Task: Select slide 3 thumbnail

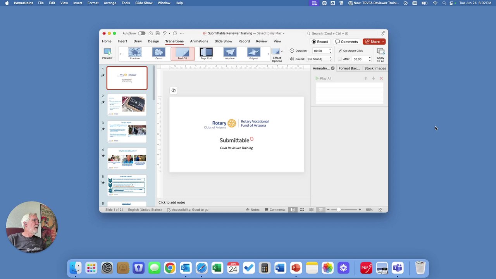Action: (127, 132)
